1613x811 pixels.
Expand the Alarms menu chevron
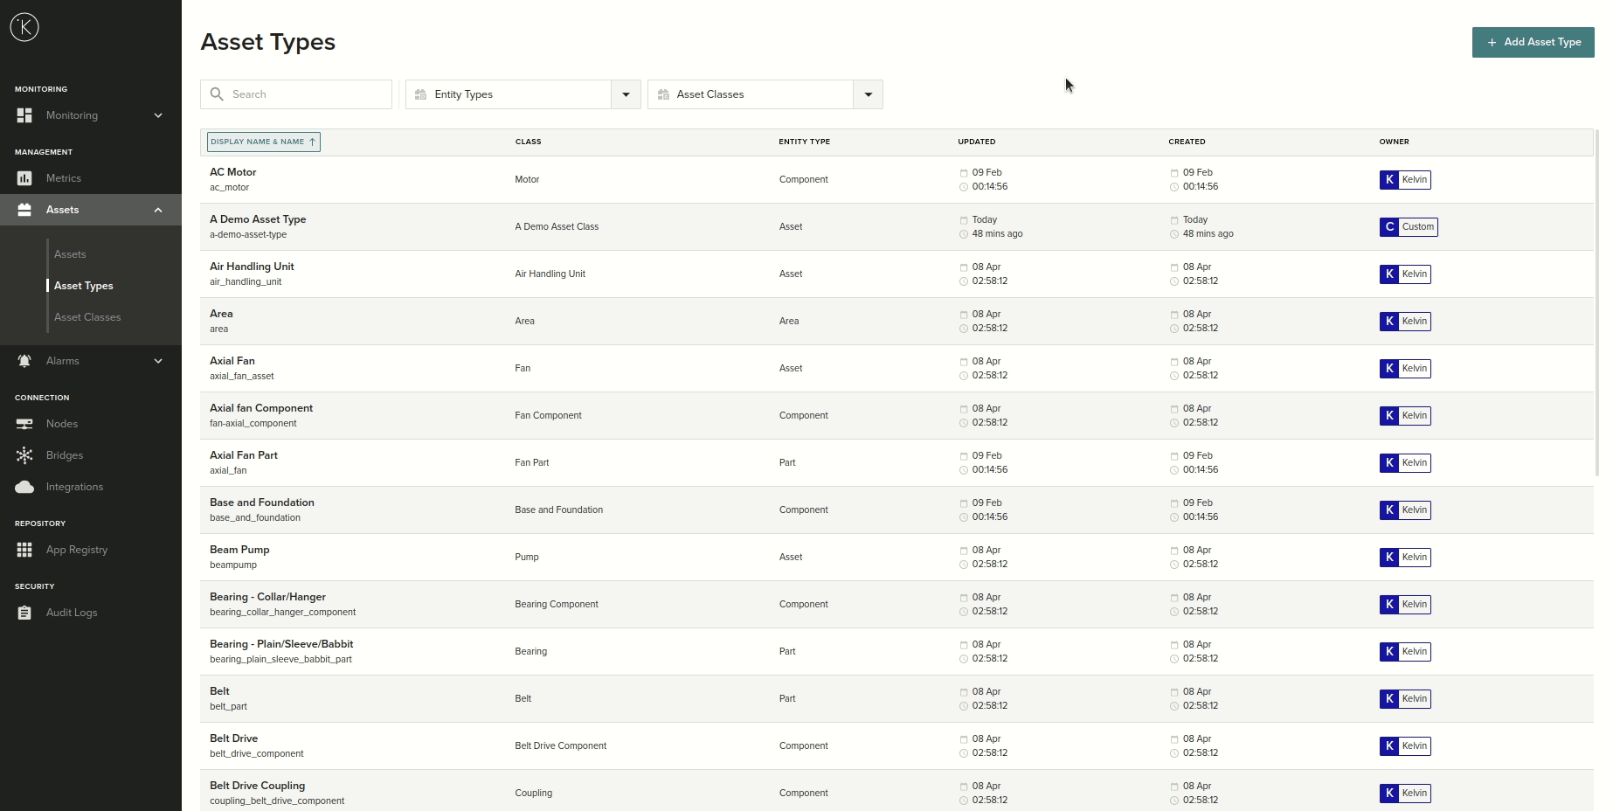click(158, 361)
